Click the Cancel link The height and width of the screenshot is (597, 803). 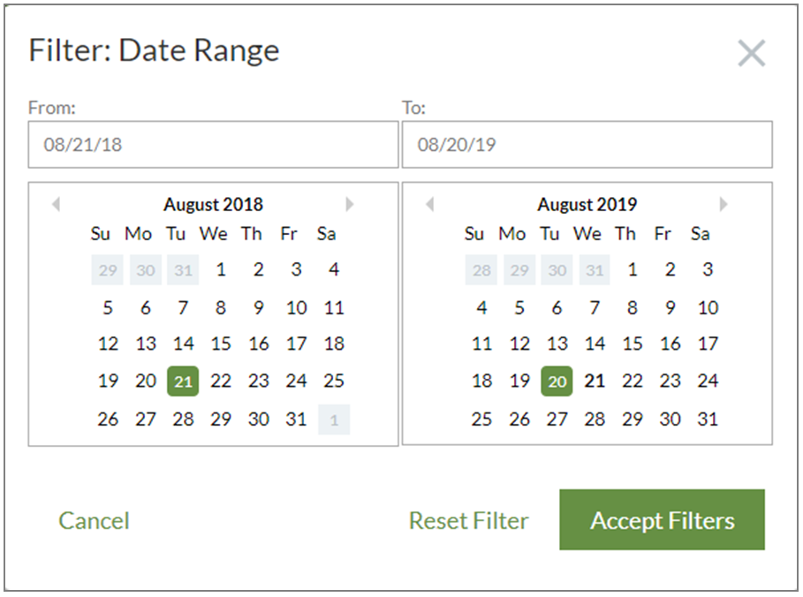94,521
